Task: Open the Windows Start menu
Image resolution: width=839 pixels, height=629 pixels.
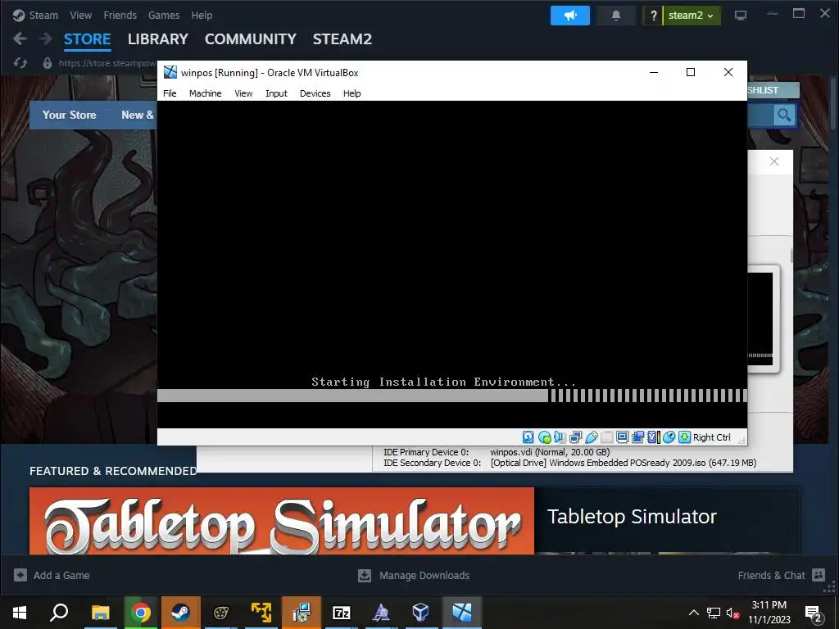Action: [x=20, y=613]
